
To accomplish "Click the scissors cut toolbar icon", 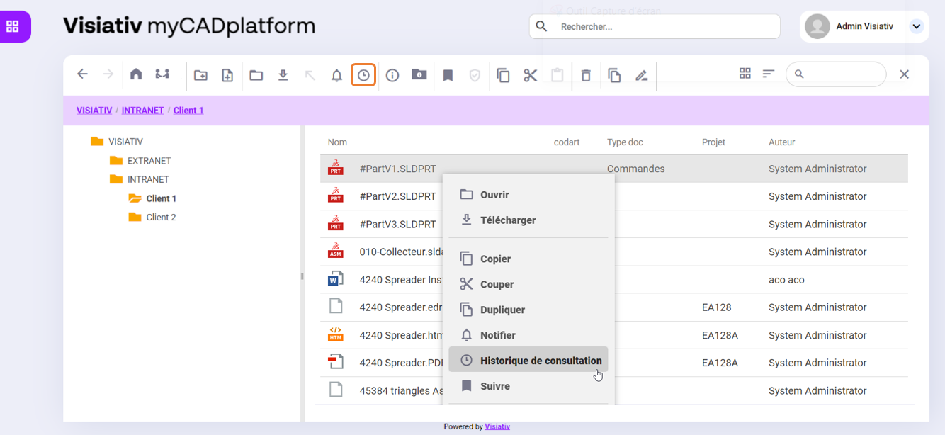I will (531, 75).
